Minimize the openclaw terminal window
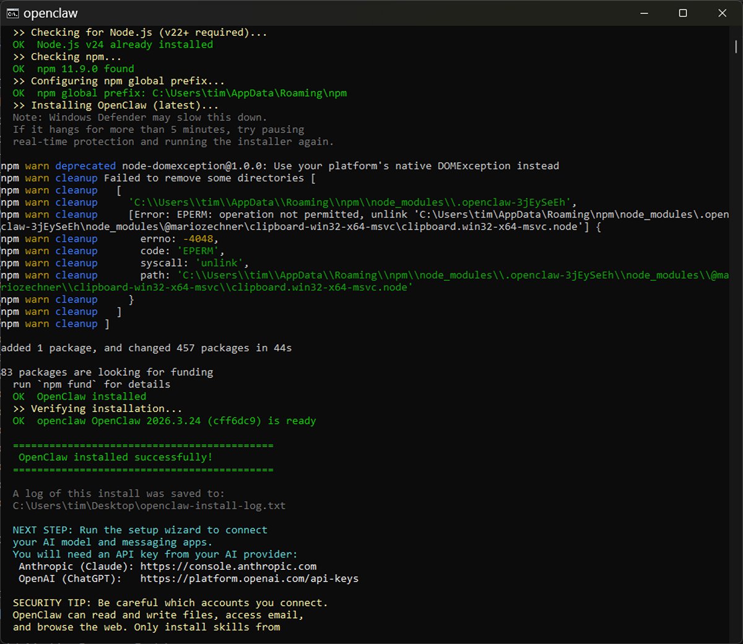Screen dimensions: 743x644 pyautogui.click(x=644, y=13)
